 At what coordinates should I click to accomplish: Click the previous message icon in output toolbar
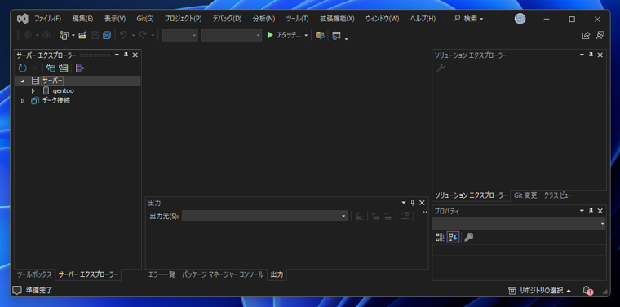(375, 216)
